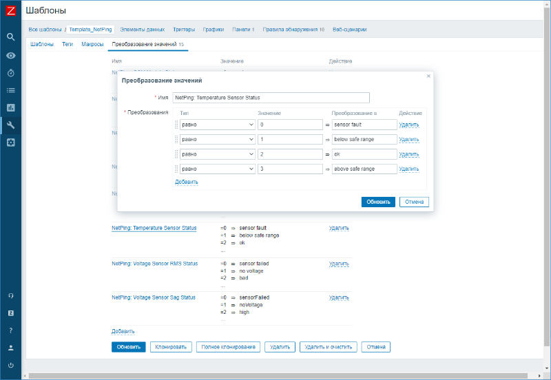The height and width of the screenshot is (380, 551).
Task: Grab drag handle of row with value 2
Action: (x=176, y=154)
